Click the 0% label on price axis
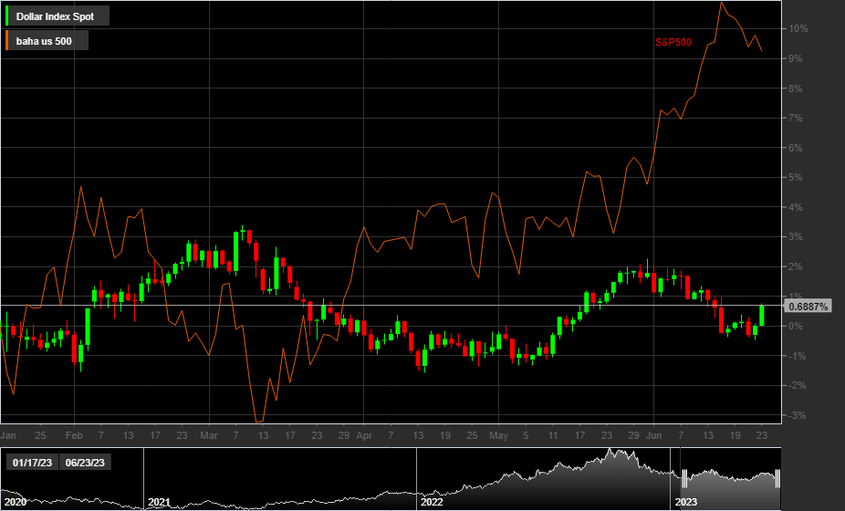The width and height of the screenshot is (845, 511). [x=796, y=326]
